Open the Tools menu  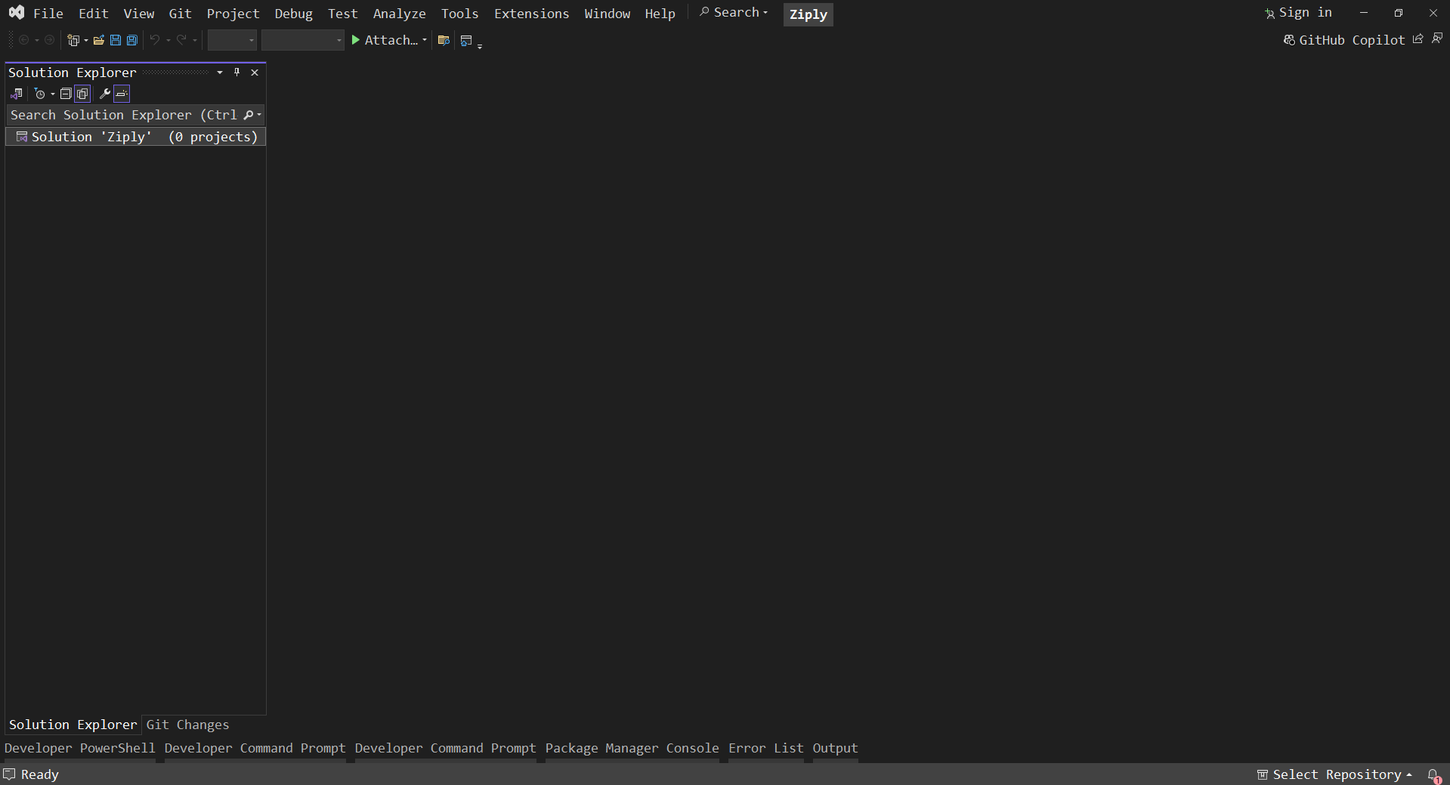point(459,14)
